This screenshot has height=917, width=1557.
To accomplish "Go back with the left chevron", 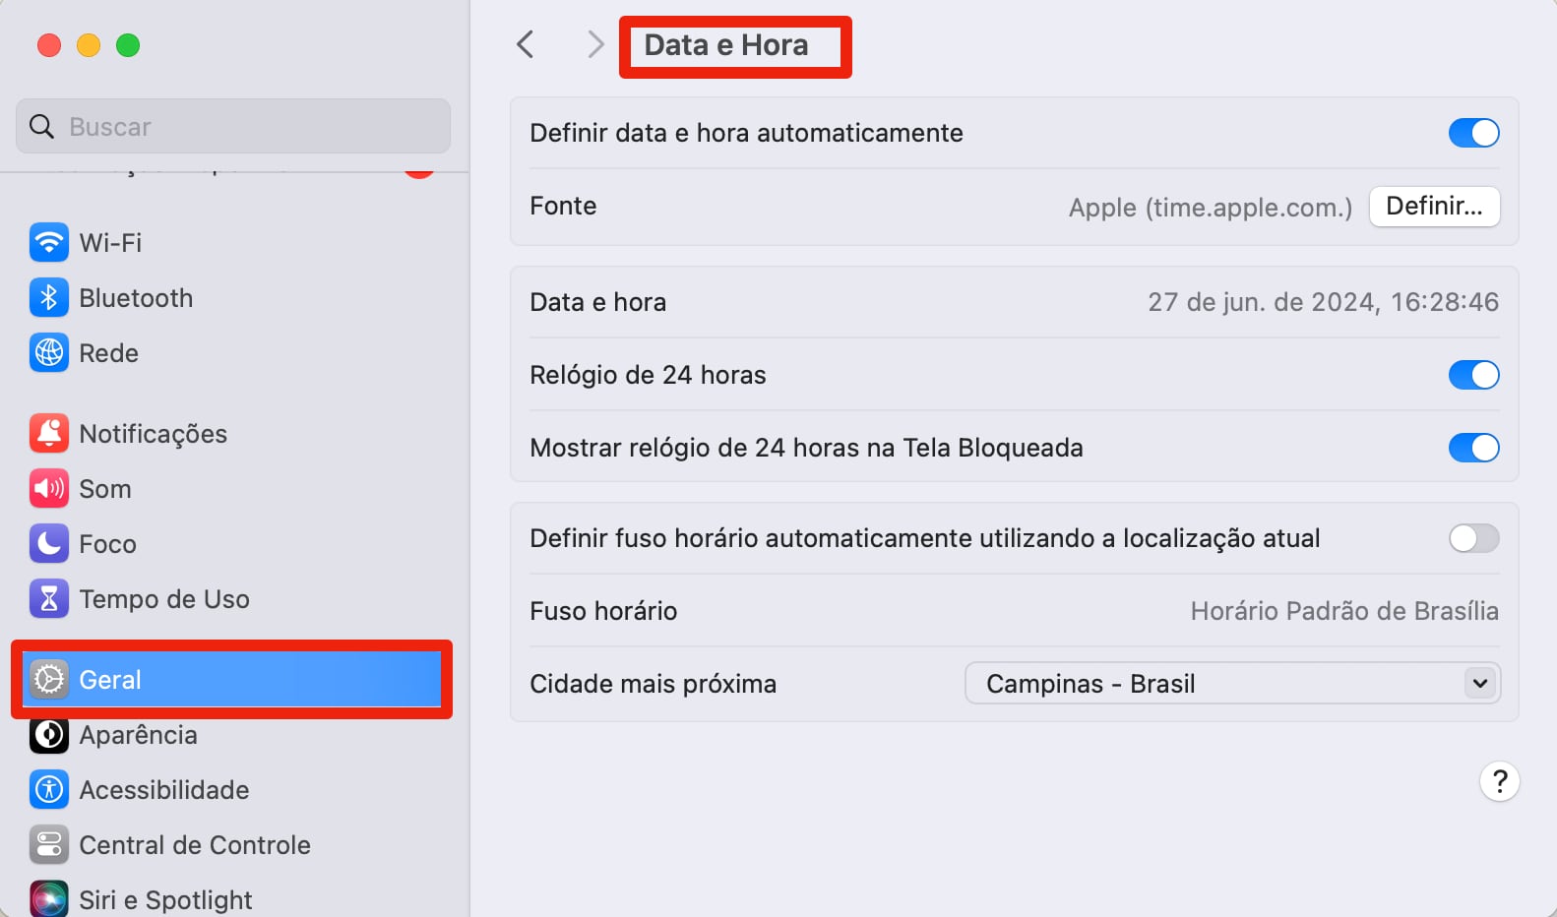I will [526, 44].
